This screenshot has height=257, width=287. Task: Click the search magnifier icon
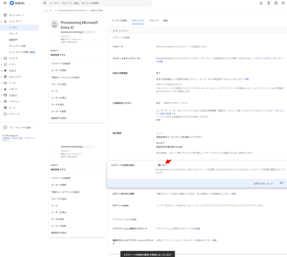pyautogui.click(x=45, y=3)
